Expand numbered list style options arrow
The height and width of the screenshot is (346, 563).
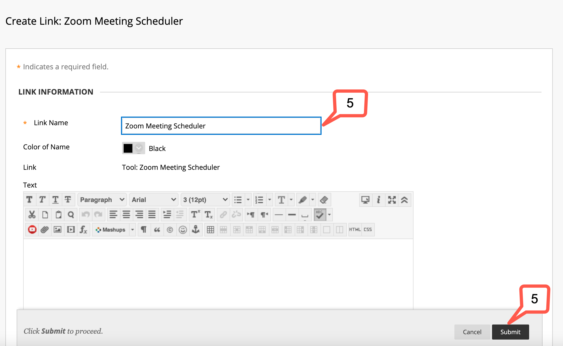[x=270, y=200]
